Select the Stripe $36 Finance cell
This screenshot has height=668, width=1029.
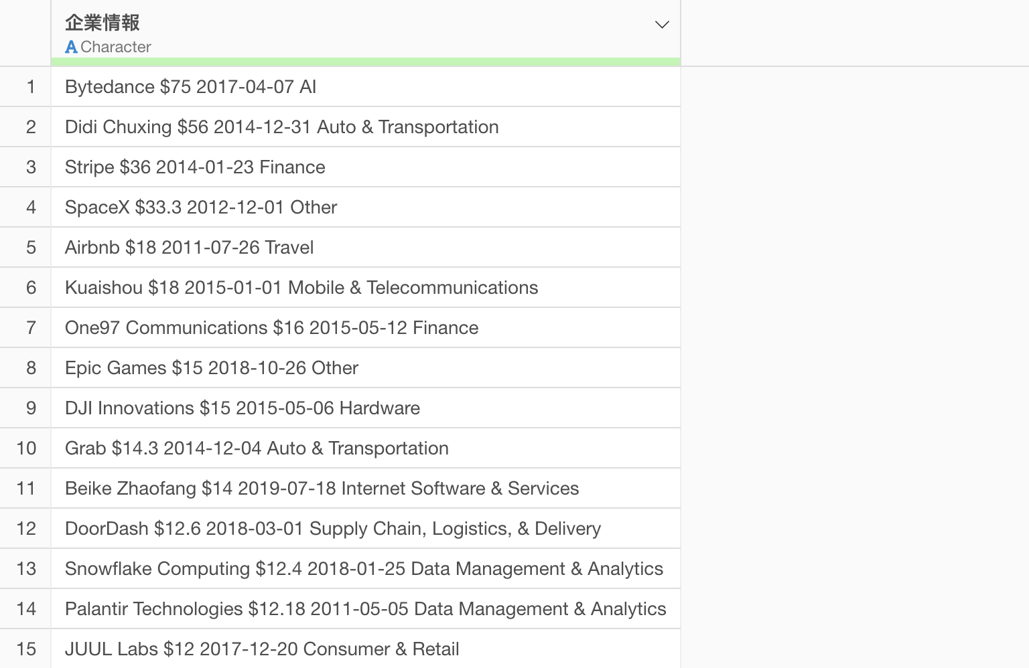click(x=195, y=167)
